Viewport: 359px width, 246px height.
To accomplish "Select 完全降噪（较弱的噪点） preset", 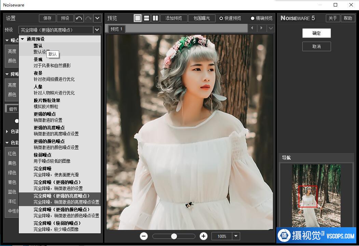I will [x=59, y=226].
